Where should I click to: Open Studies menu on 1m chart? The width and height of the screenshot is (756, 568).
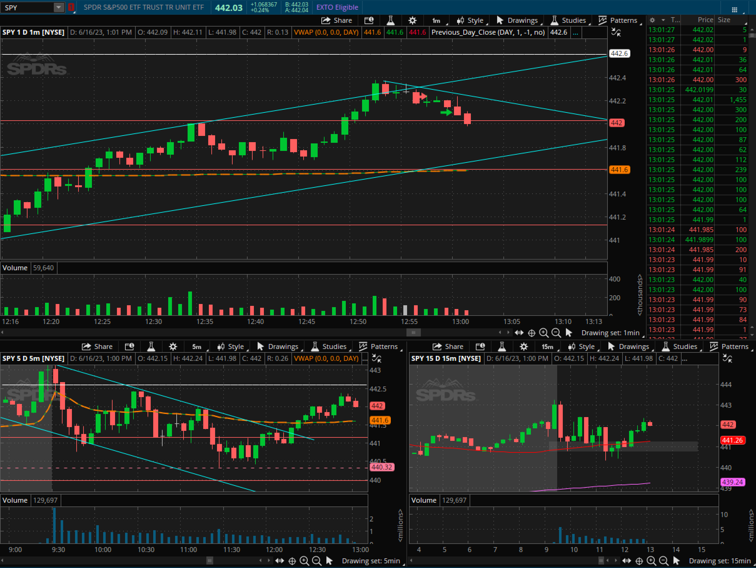click(569, 21)
